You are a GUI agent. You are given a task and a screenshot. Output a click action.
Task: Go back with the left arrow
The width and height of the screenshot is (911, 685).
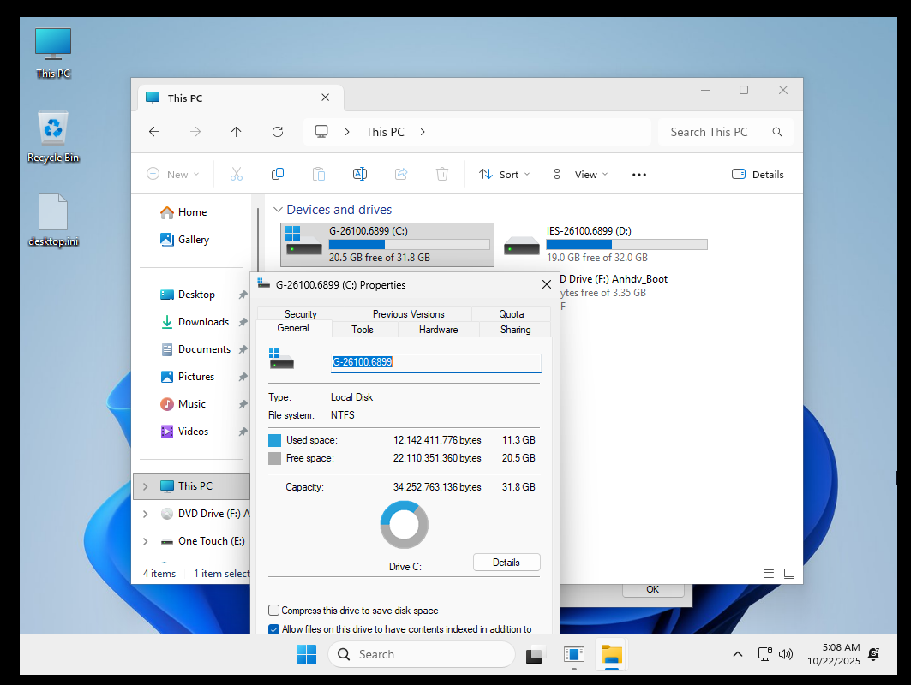(x=154, y=132)
